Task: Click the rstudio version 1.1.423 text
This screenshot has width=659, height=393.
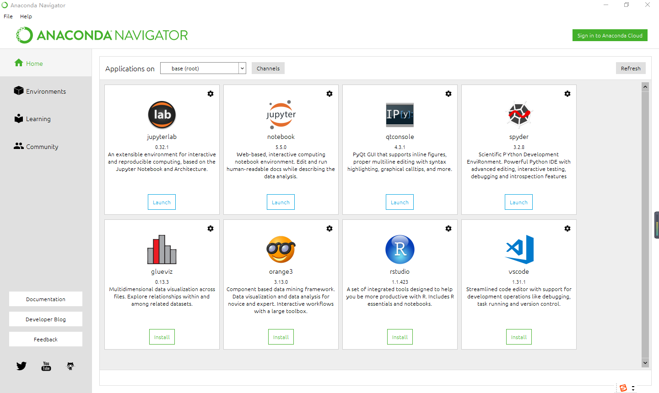Action: coord(400,282)
